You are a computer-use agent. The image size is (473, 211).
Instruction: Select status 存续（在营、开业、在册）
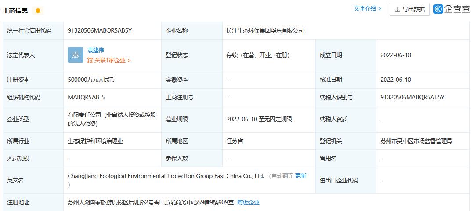pyautogui.click(x=258, y=55)
